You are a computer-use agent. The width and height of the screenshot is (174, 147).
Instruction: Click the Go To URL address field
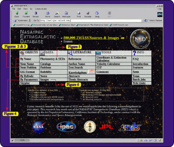[x=90, y=20]
